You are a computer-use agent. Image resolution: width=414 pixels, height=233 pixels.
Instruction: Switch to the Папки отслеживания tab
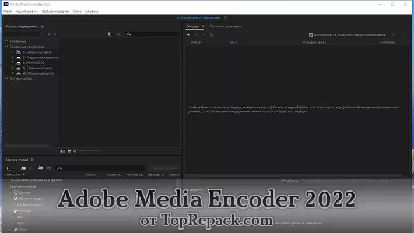(x=226, y=26)
